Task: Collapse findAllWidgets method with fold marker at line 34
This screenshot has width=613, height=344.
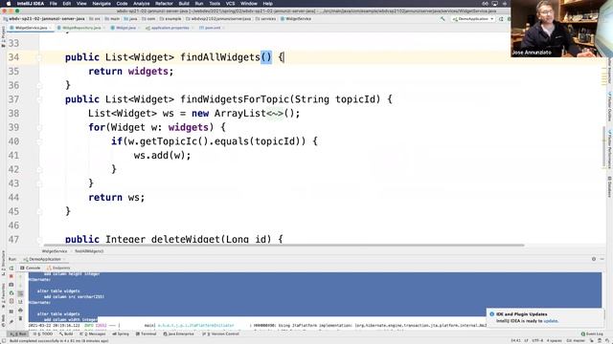Action: 39,57
